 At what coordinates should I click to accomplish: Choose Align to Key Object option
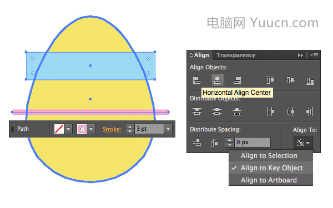tap(271, 168)
